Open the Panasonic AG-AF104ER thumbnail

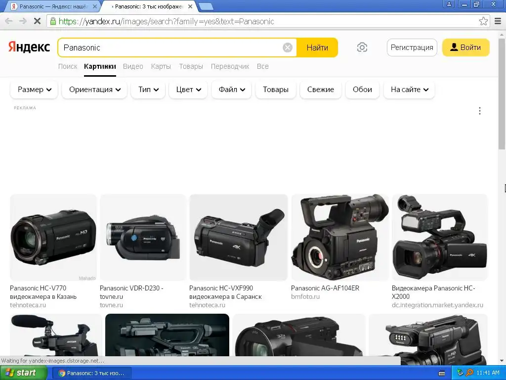click(340, 237)
